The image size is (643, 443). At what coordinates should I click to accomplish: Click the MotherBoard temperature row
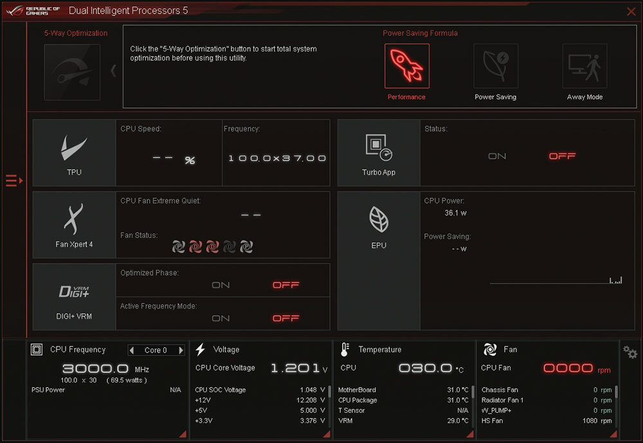click(403, 390)
